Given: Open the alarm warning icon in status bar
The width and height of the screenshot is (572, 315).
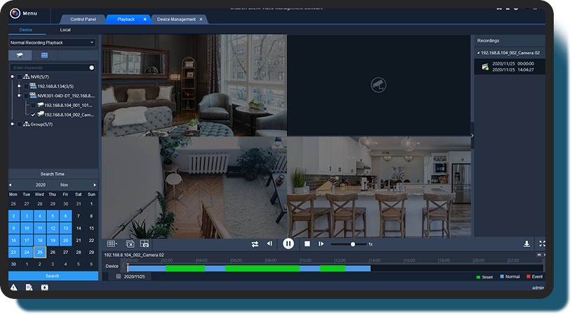Looking at the screenshot, I should click(x=13, y=288).
